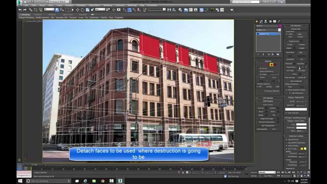The width and height of the screenshot is (327, 184).
Task: Expand the Soft Selection rollout
Action: (x=268, y=98)
